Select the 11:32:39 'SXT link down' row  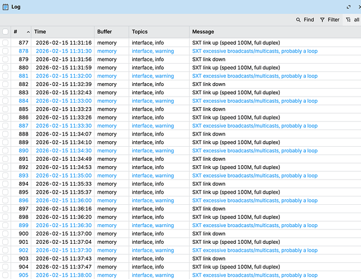209,84
